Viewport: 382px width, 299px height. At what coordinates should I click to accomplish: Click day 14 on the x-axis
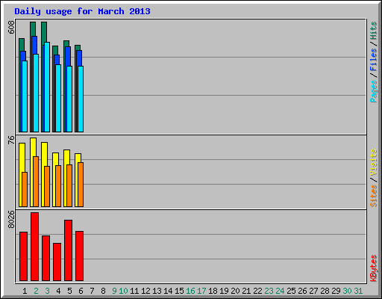pos(168,291)
